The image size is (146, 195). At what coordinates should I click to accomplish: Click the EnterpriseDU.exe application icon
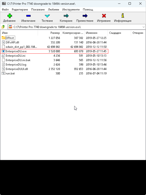point(3,51)
